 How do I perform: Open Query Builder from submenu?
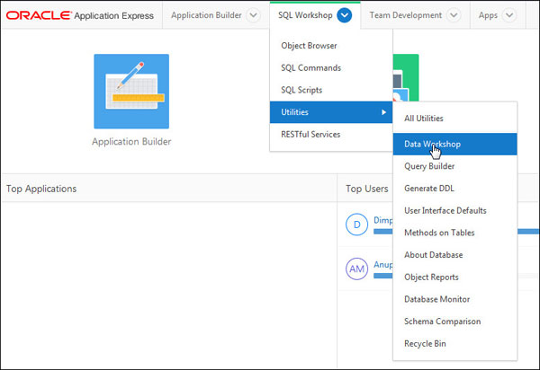click(x=429, y=166)
